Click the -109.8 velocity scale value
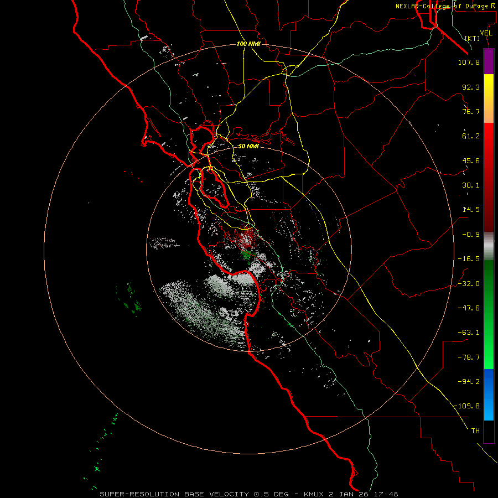Image resolution: width=498 pixels, height=498 pixels. tap(466, 406)
